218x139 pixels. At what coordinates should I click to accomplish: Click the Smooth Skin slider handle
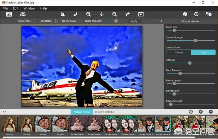coord(174,94)
